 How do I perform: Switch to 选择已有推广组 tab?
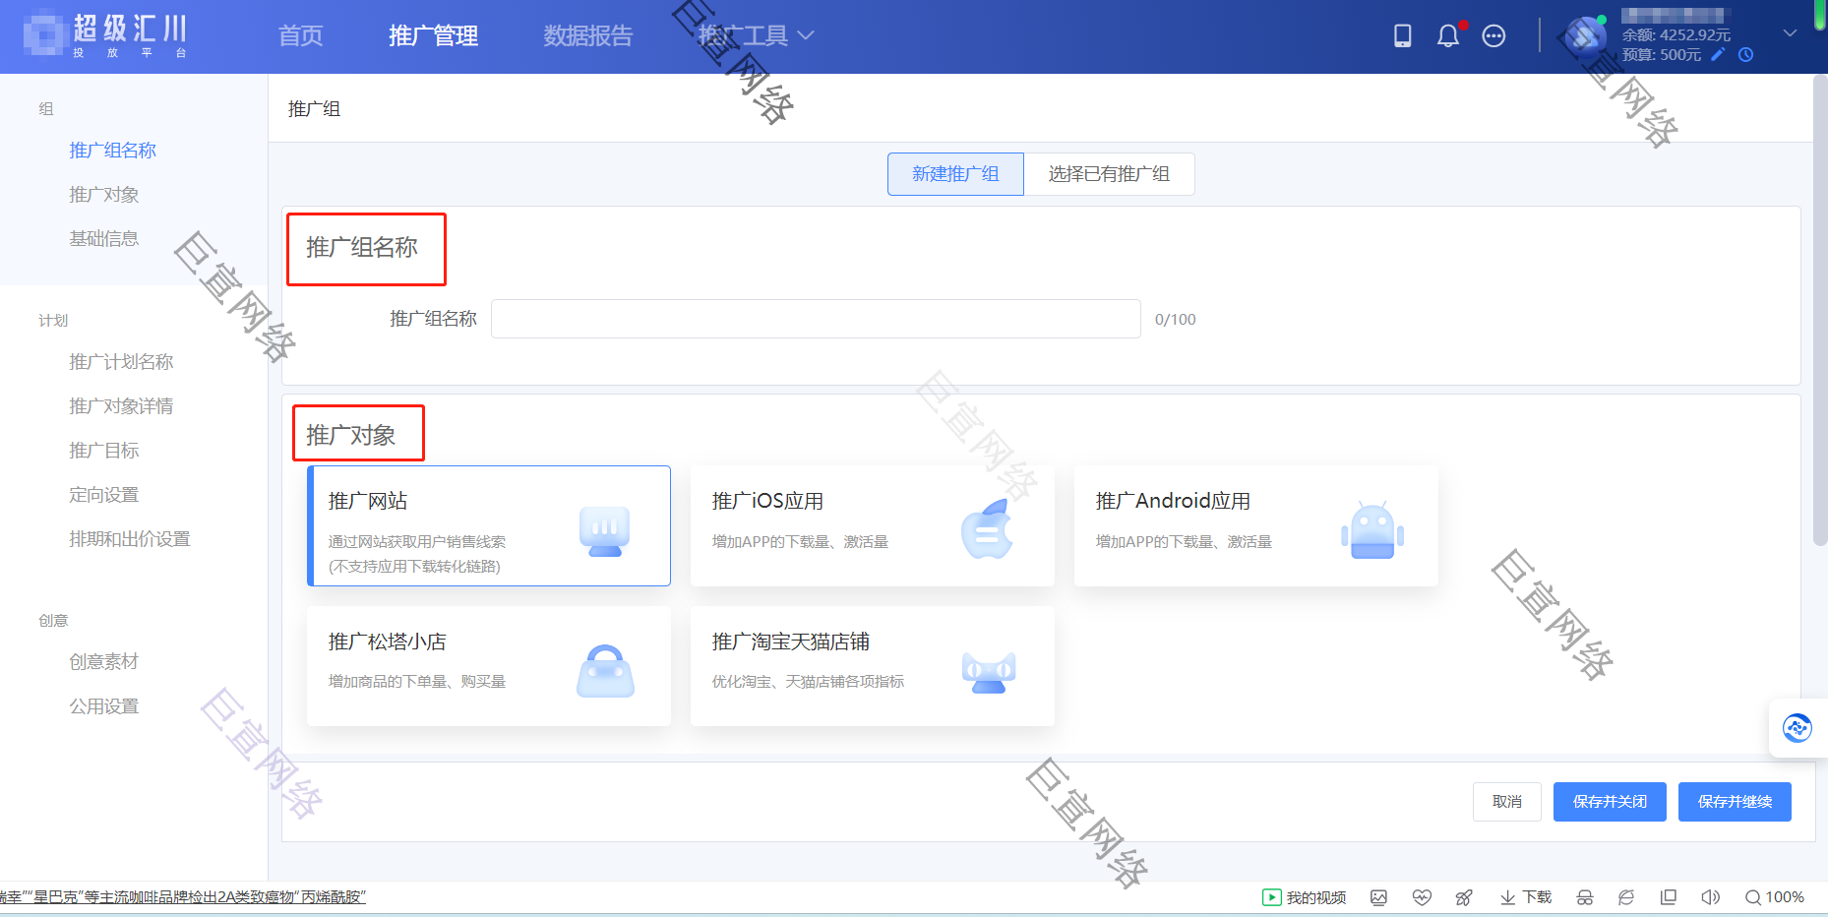1109,174
